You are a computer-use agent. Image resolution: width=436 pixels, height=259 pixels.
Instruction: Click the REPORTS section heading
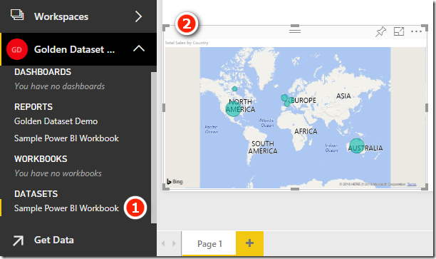tap(33, 106)
